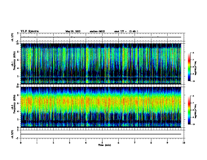Select the ch.2 "Frequency (kHz)" axis label

[x=15, y=104]
